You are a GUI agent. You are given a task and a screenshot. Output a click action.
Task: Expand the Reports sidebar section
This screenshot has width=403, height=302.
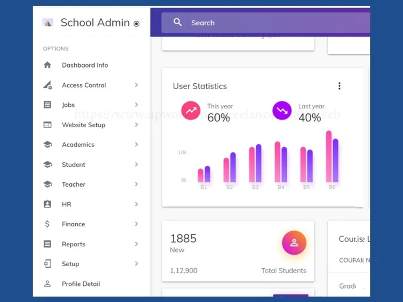click(136, 244)
